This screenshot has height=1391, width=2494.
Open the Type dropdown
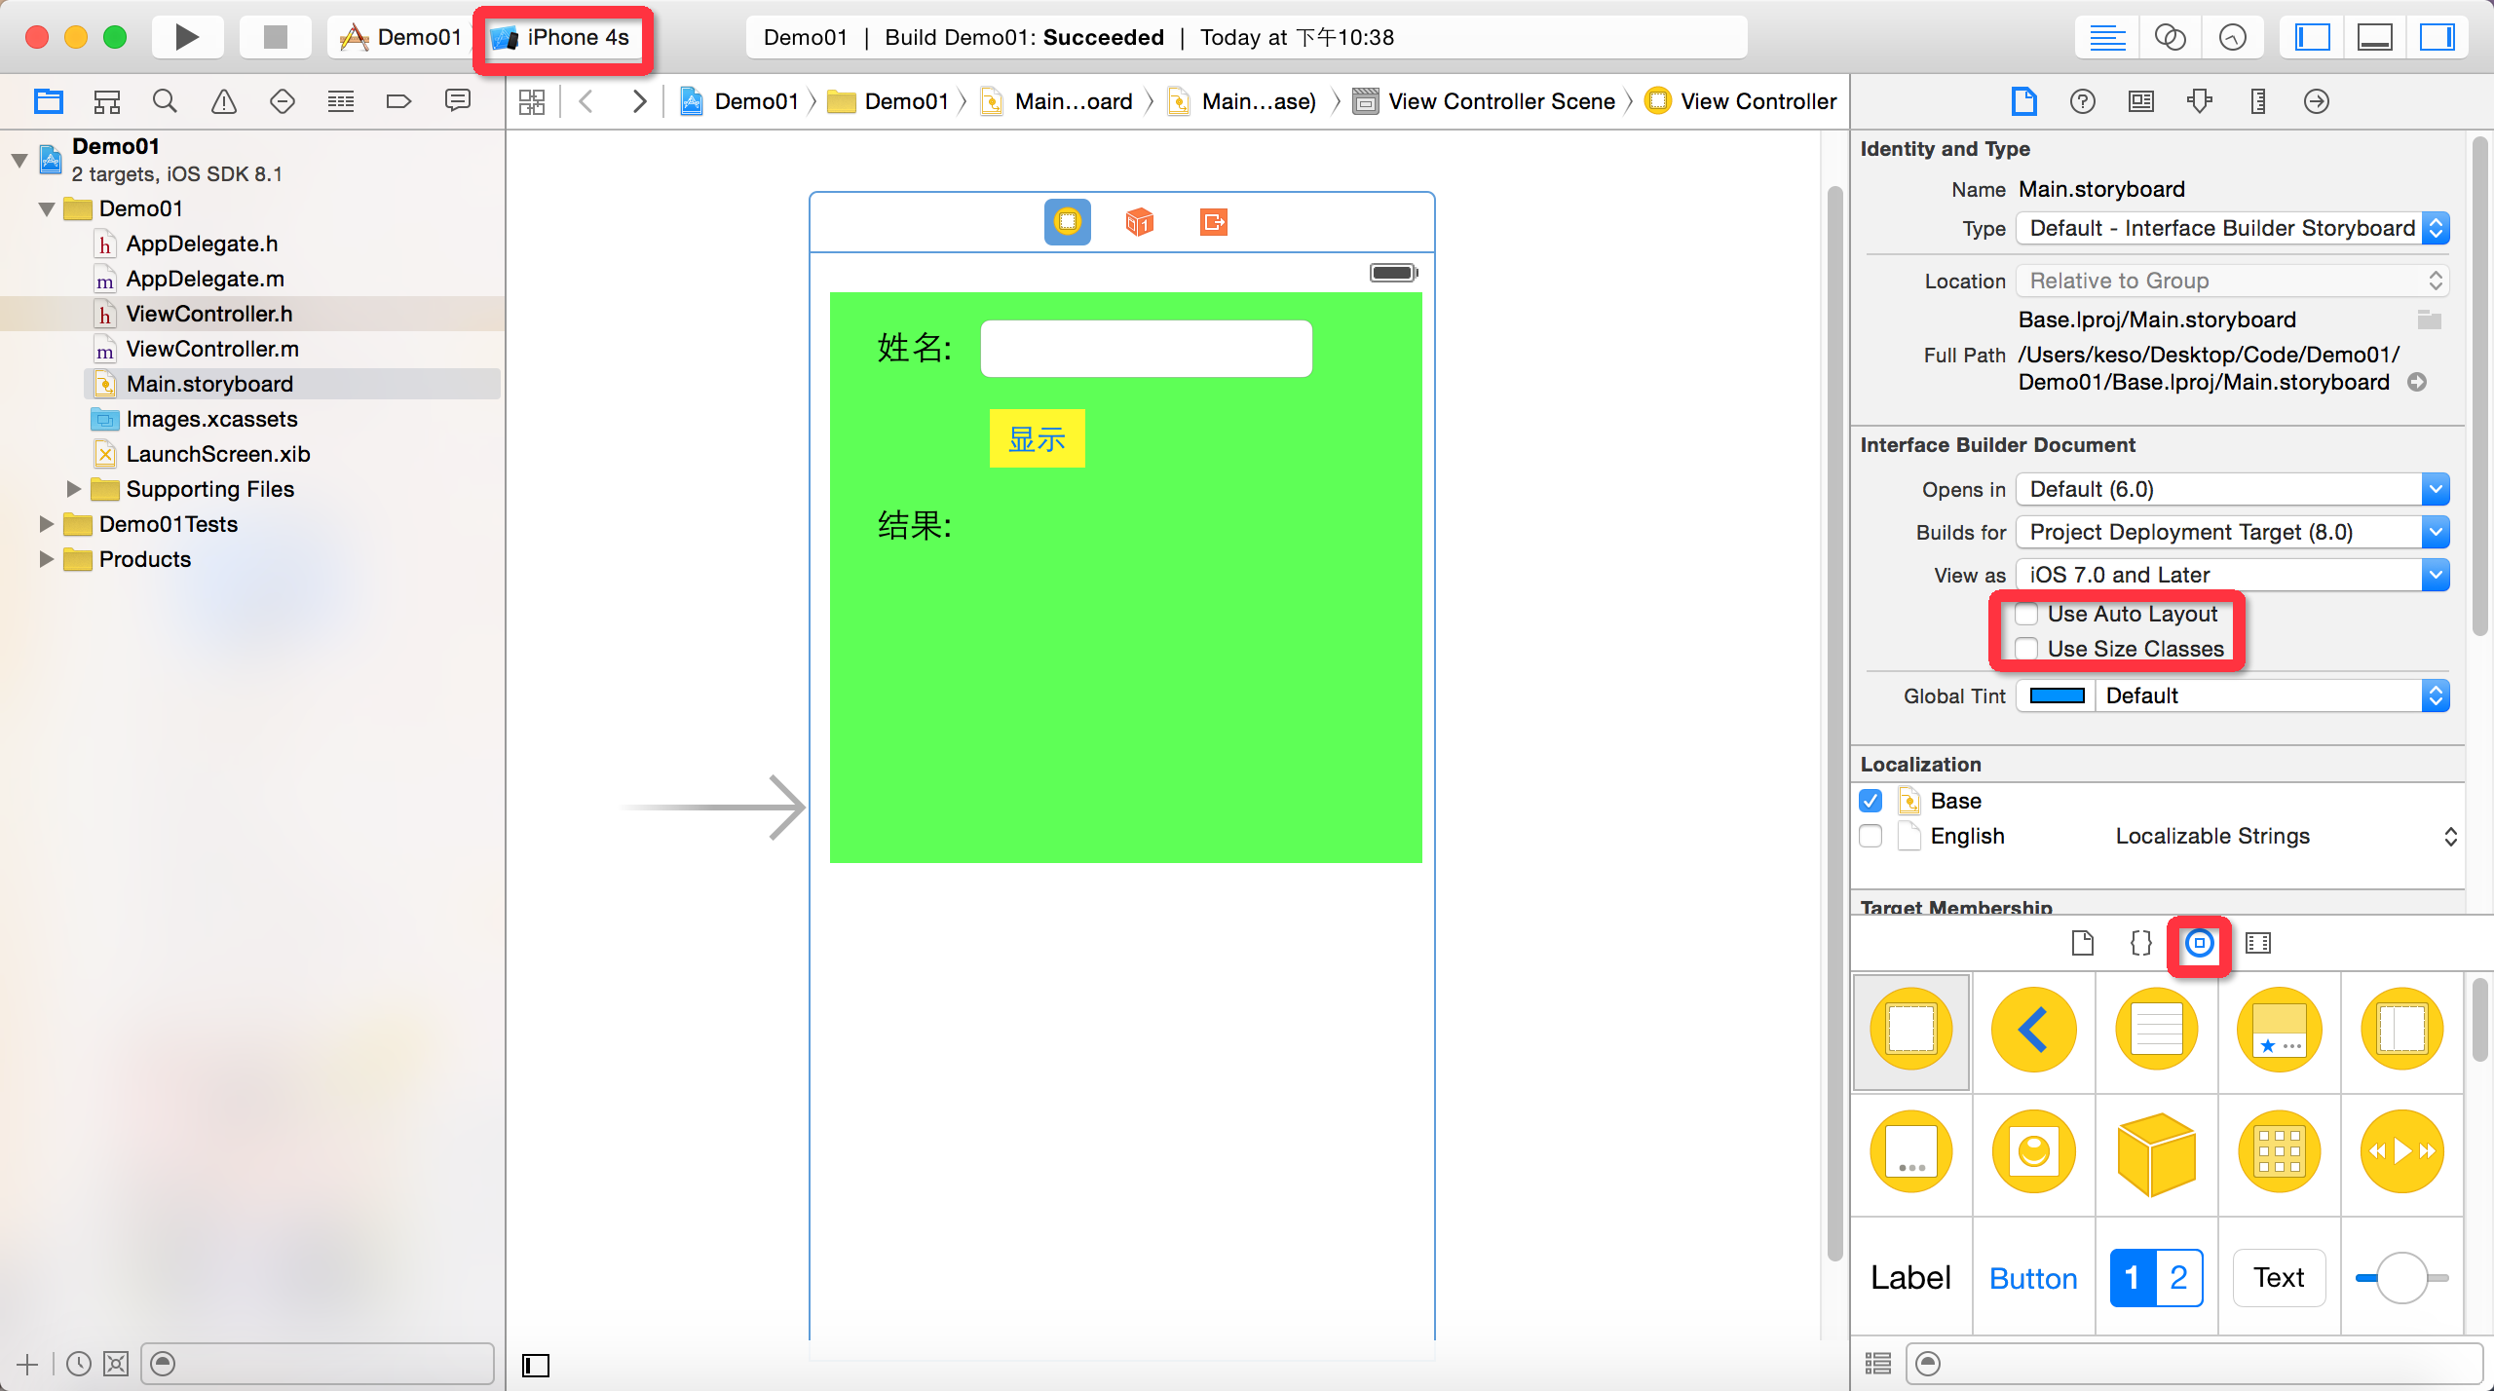[x=2233, y=228]
